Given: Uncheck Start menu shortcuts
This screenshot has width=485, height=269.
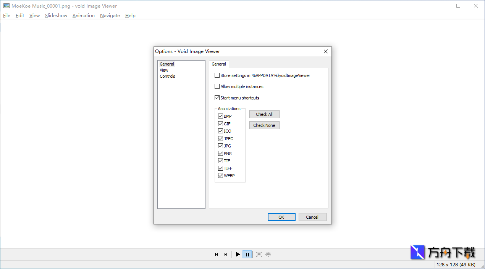Looking at the screenshot, I should pos(217,98).
